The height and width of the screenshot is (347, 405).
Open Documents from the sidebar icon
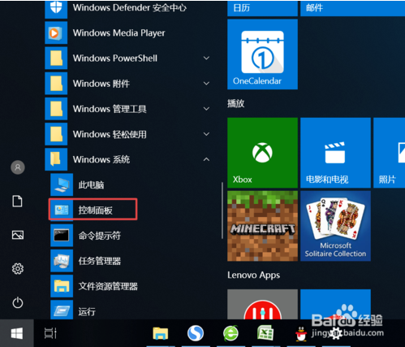(18, 202)
